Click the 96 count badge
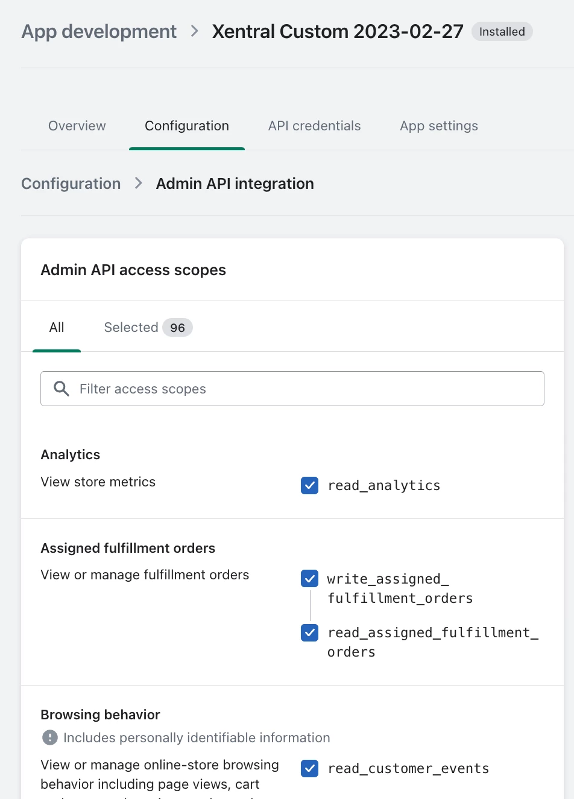This screenshot has height=799, width=574. pos(177,328)
